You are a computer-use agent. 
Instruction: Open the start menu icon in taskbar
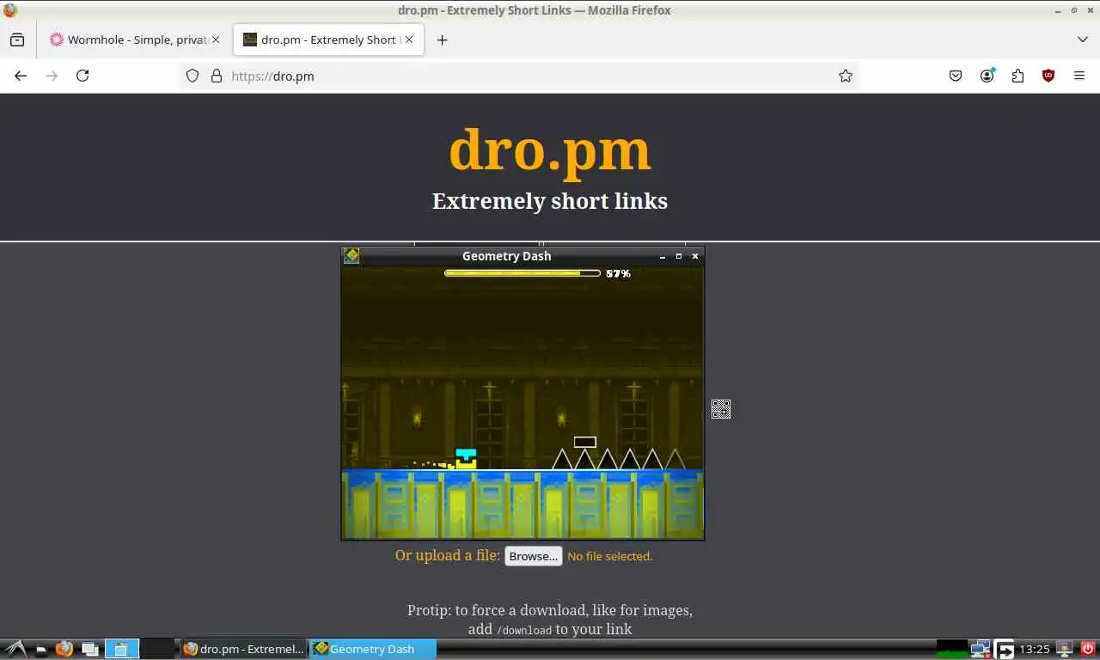point(15,649)
